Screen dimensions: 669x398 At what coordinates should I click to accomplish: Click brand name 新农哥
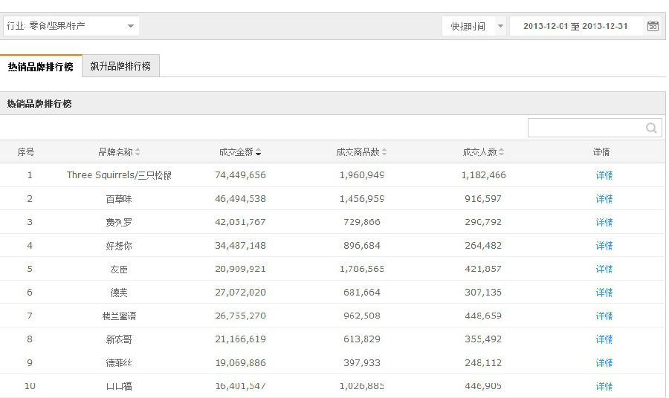click(x=119, y=339)
